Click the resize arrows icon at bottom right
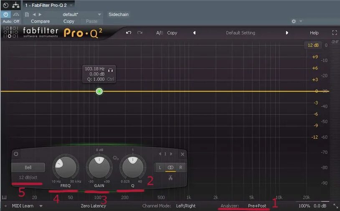 pyautogui.click(x=335, y=206)
